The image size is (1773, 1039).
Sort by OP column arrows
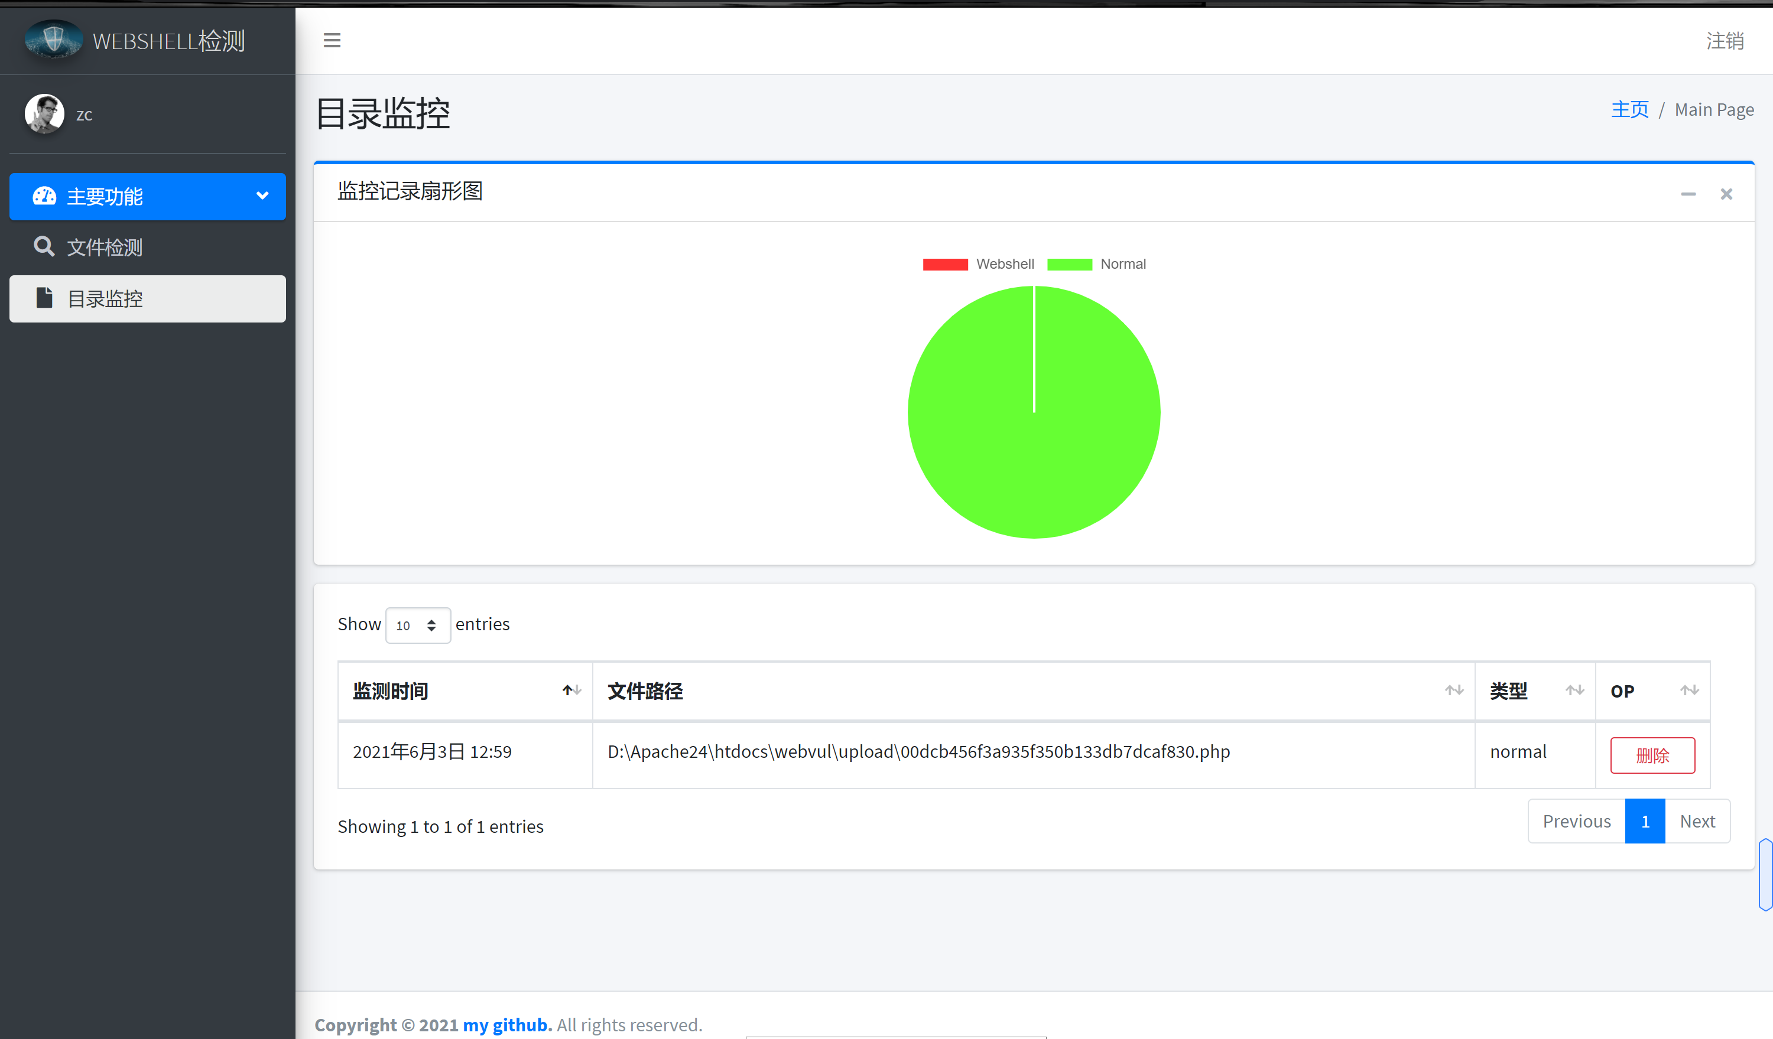click(1689, 691)
